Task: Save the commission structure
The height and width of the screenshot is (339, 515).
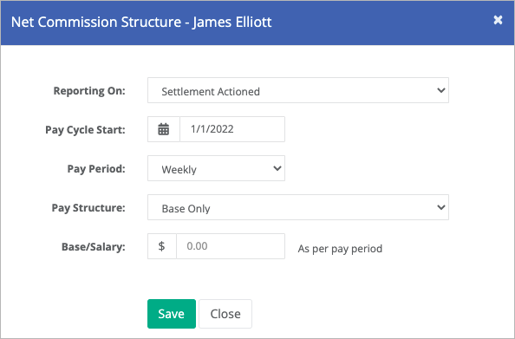Action: pos(172,314)
